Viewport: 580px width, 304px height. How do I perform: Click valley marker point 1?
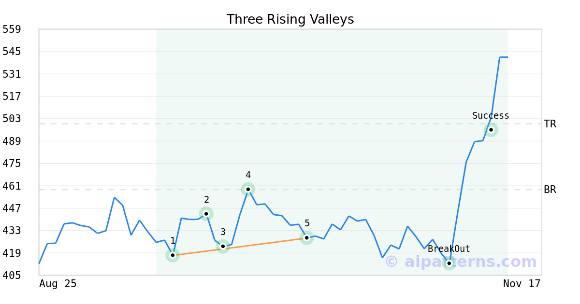pyautogui.click(x=173, y=255)
